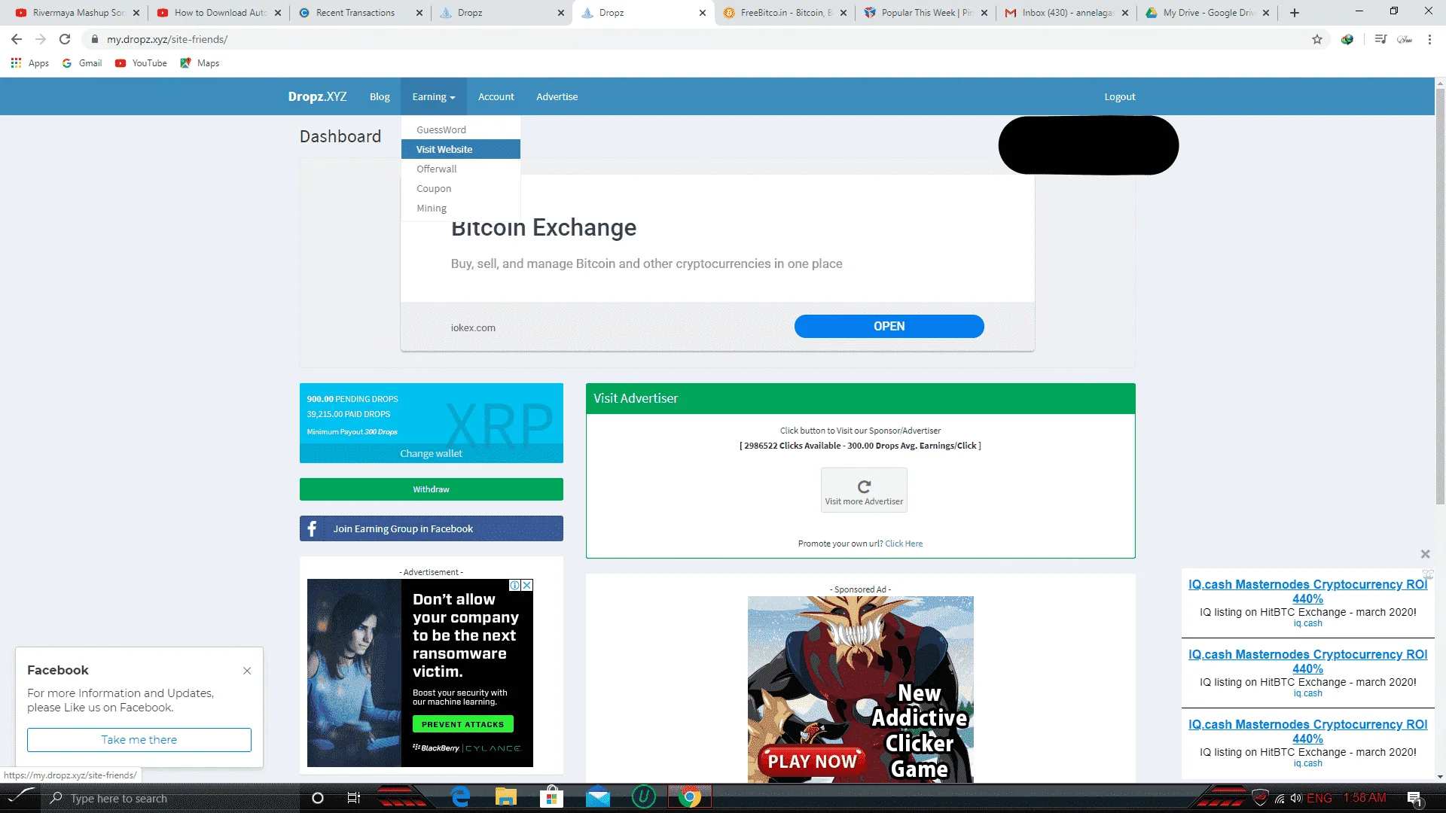Select Mining from Earning menu
The image size is (1446, 813).
460,208
